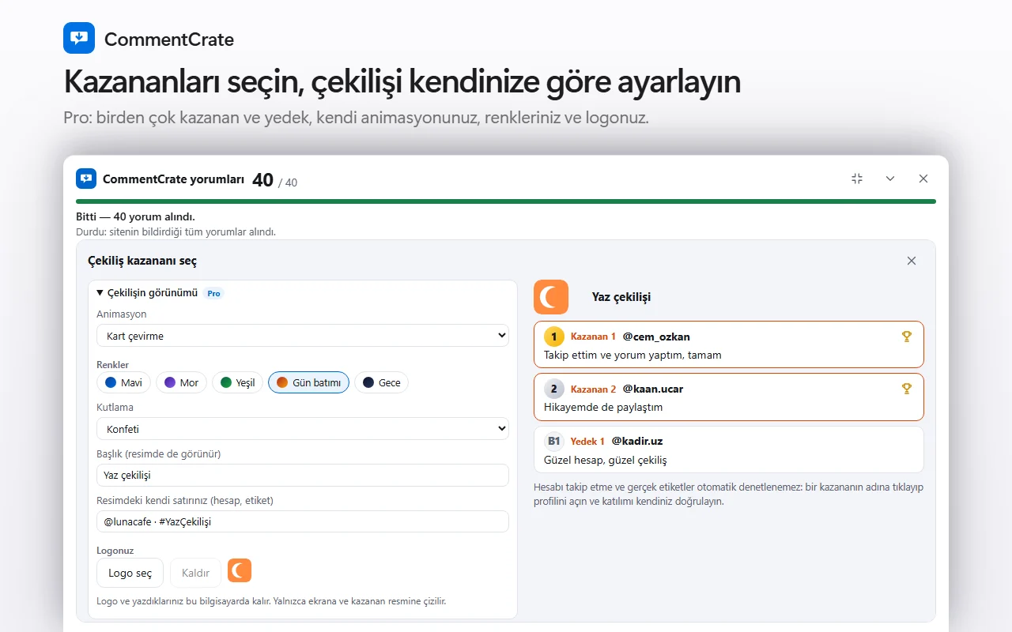Screen dimensions: 1012x632
Task: Click the 'Yaz çekilişi' preview title
Action: coord(621,297)
